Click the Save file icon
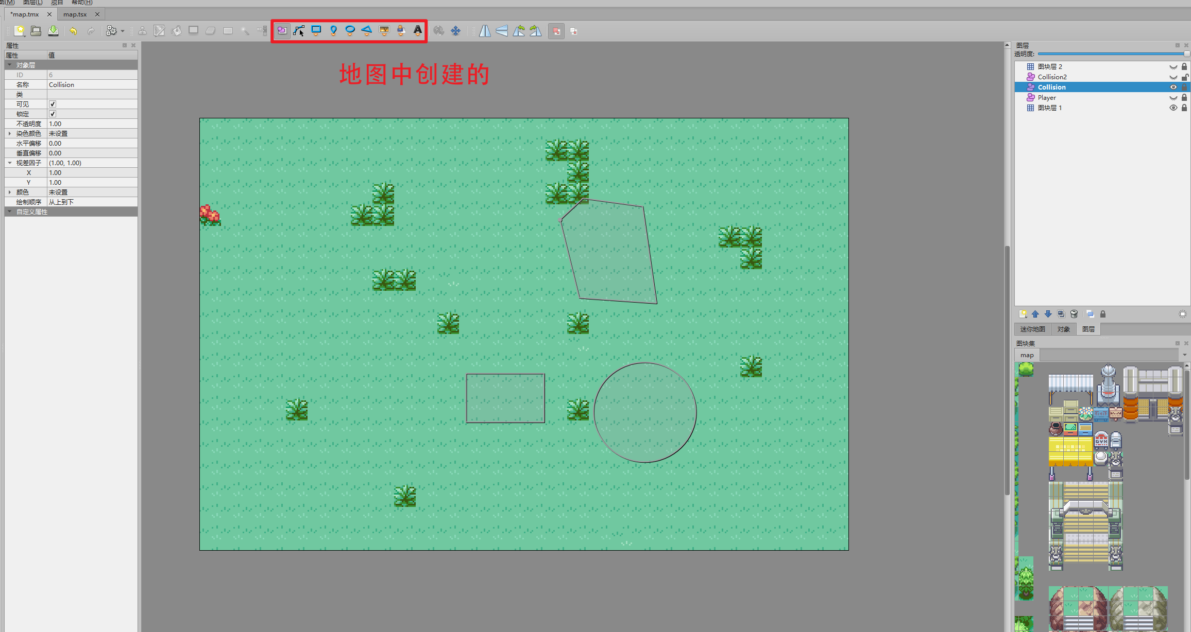 [53, 31]
